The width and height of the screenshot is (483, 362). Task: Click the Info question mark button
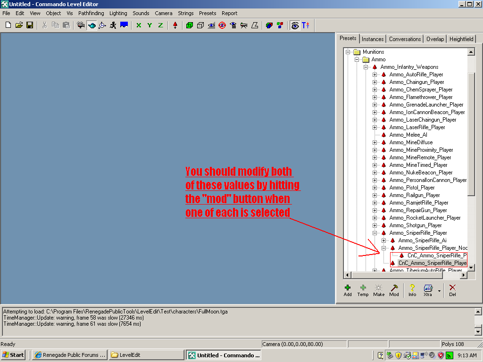(x=412, y=290)
